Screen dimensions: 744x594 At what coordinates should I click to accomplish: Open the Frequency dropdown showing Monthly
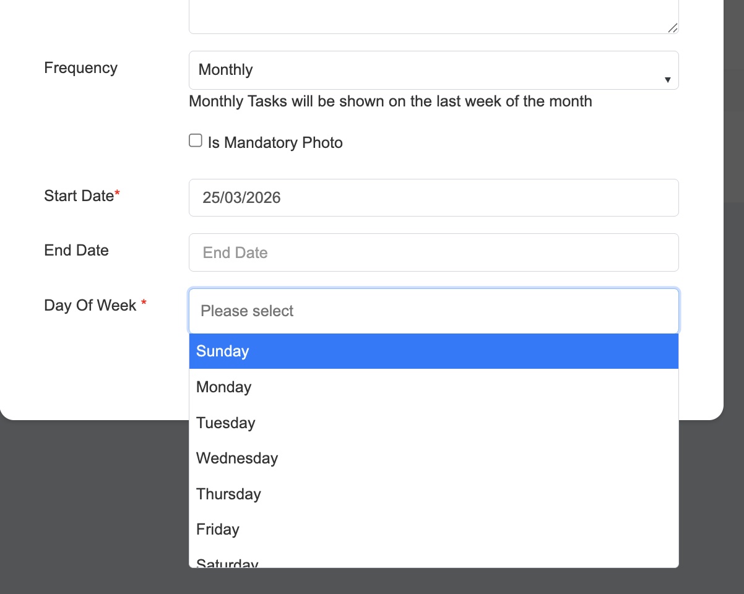coord(433,70)
